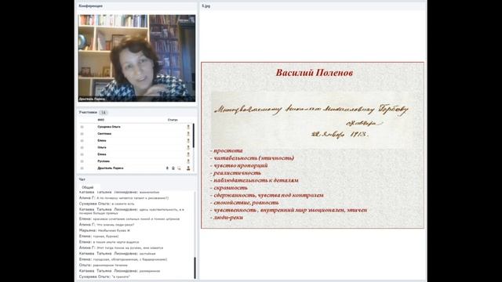Select participant Руслана
The image size is (502, 282).
point(104,161)
